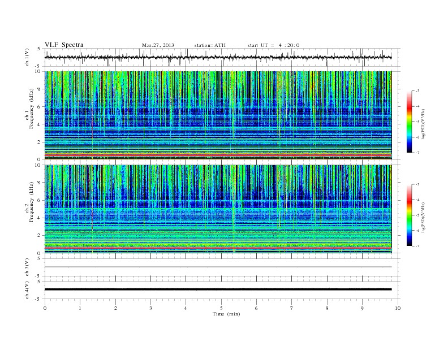This screenshot has height=346, width=448.
Task: Click the 'Time (min)' x-axis label
Action: (226, 314)
